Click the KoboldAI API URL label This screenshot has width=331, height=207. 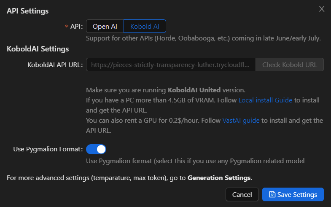tap(55, 65)
